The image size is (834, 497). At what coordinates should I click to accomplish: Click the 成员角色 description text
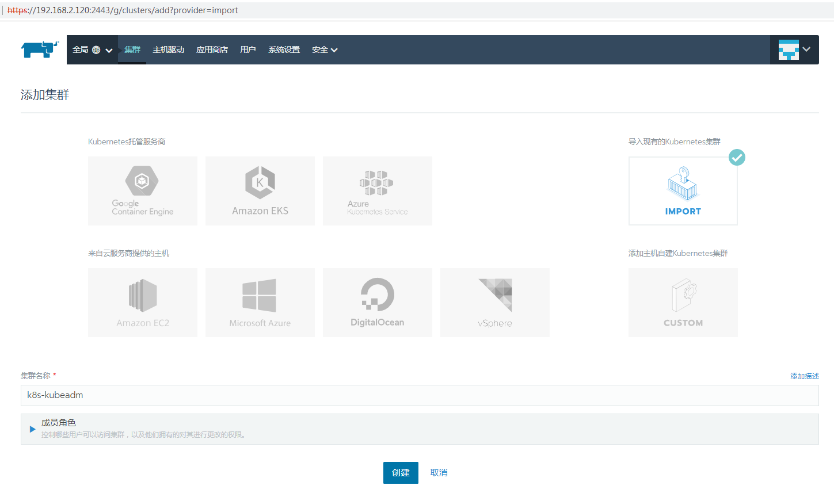pyautogui.click(x=144, y=435)
